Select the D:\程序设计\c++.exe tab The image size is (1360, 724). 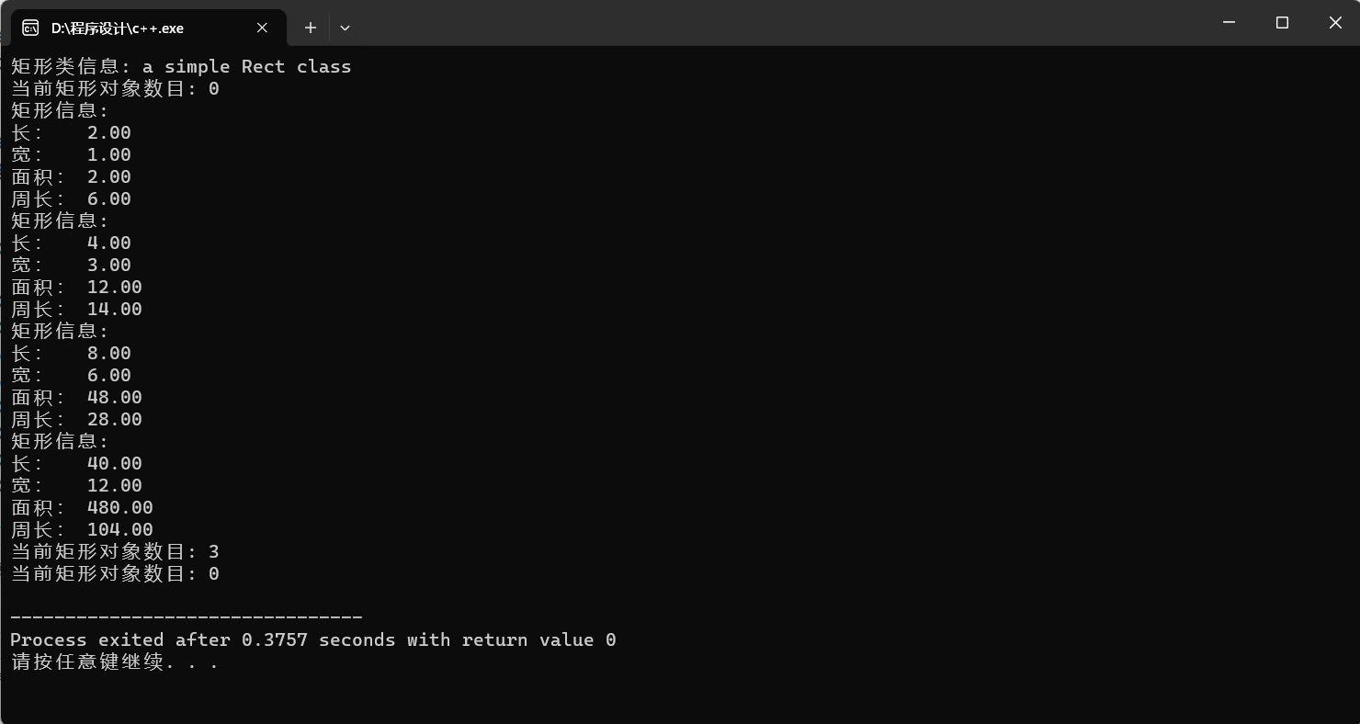[x=118, y=28]
